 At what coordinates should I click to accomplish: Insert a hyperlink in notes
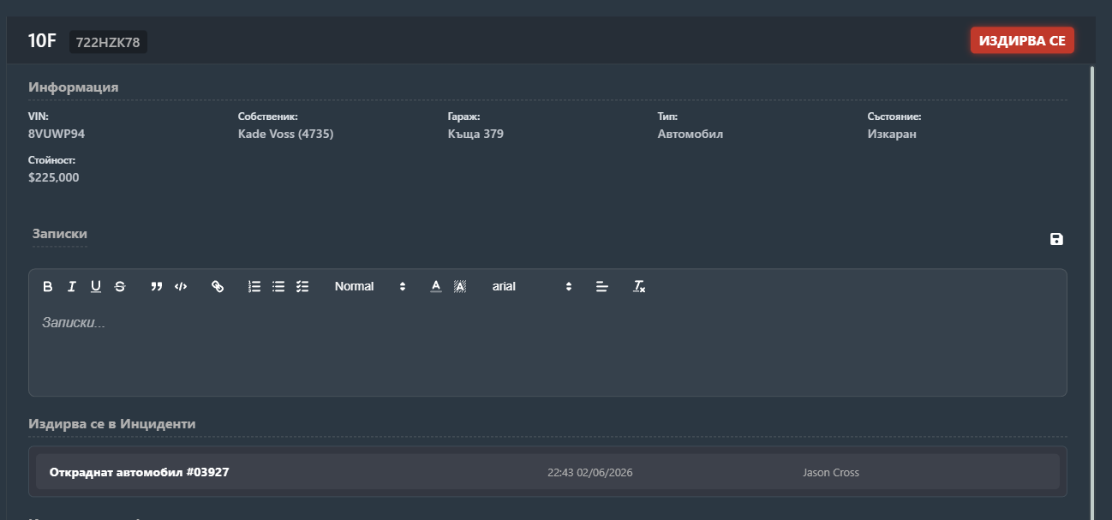(x=218, y=287)
